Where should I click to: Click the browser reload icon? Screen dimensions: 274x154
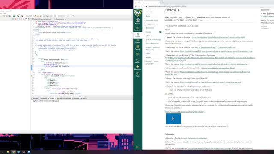coord(143,6)
